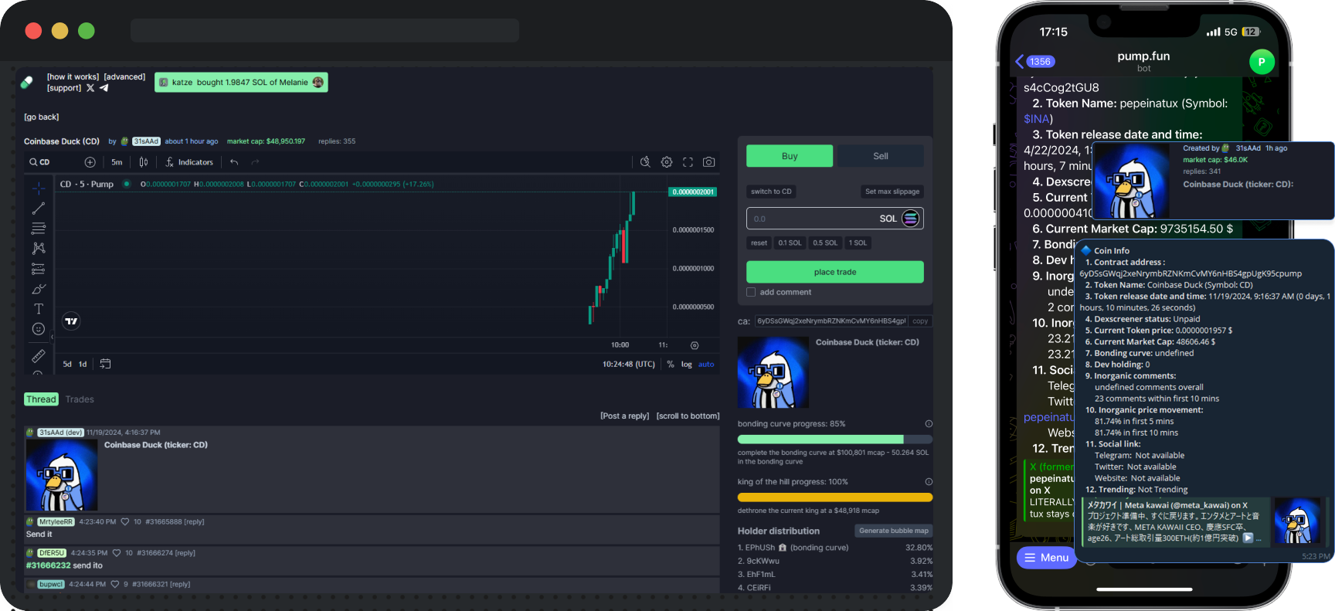Set chart range to 1d

coord(83,364)
